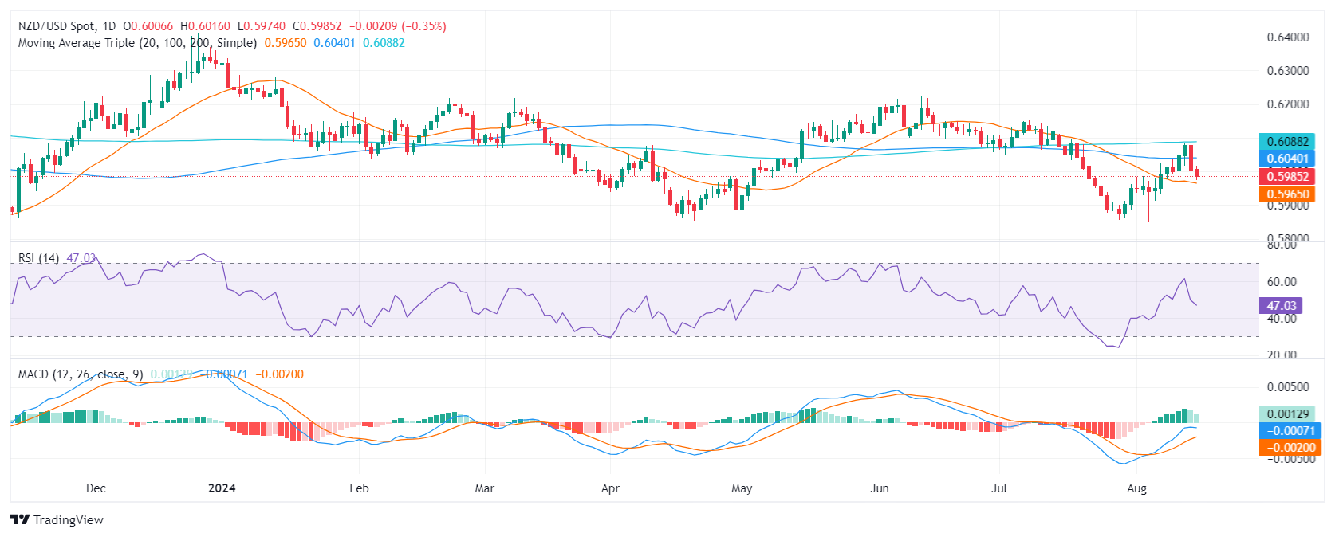Select the MACD histogram tag 0.00129

pyautogui.click(x=1287, y=414)
